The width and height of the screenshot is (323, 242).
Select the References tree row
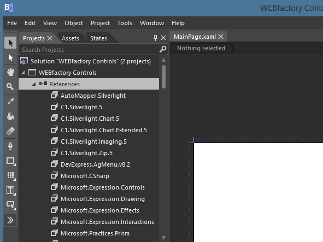[x=89, y=84]
